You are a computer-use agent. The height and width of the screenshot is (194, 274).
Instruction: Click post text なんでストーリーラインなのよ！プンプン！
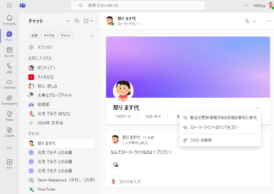point(141,152)
